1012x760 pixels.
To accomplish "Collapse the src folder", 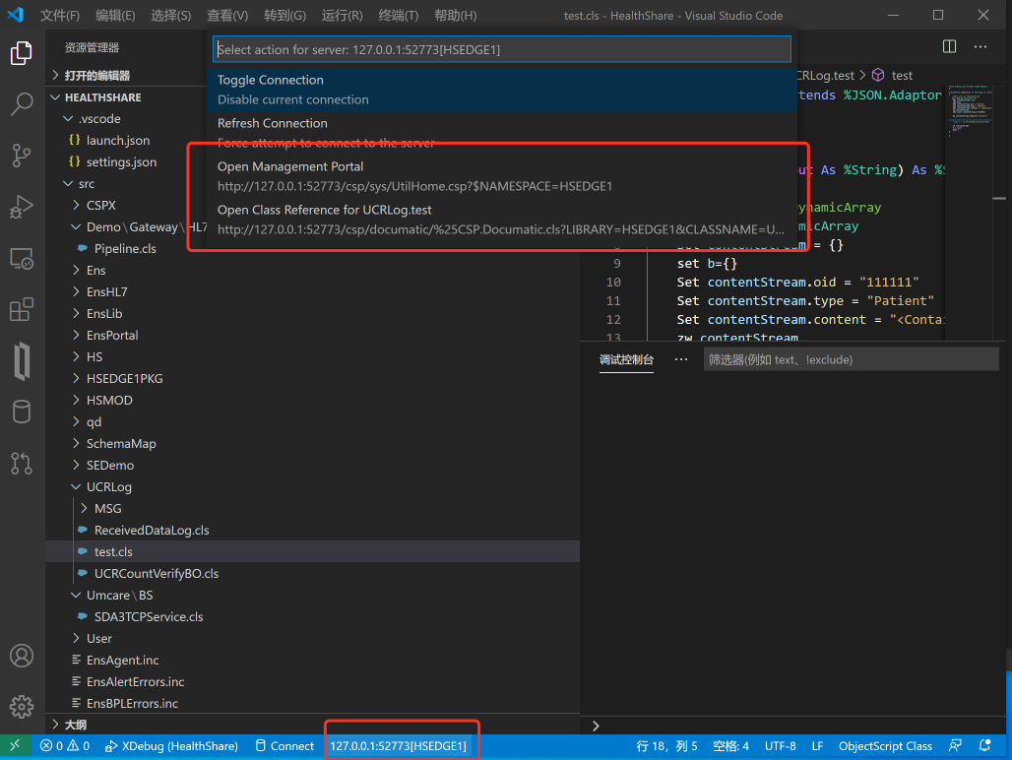I will (87, 184).
